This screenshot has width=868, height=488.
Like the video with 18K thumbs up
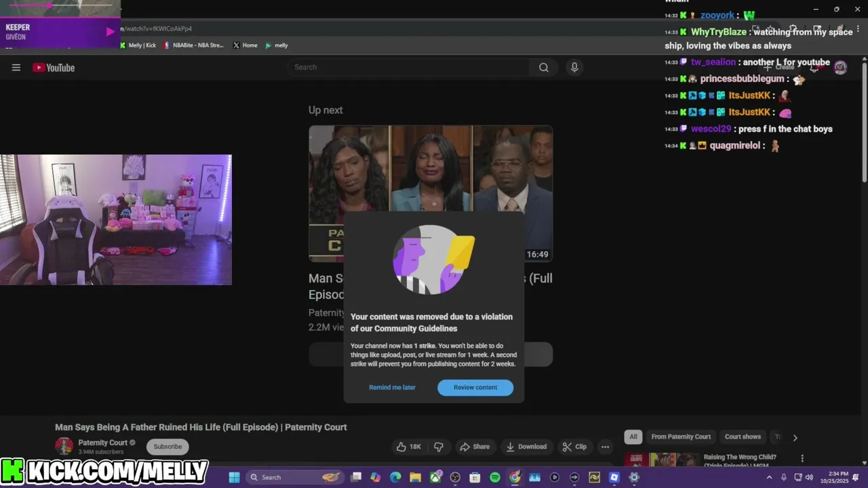pos(409,447)
